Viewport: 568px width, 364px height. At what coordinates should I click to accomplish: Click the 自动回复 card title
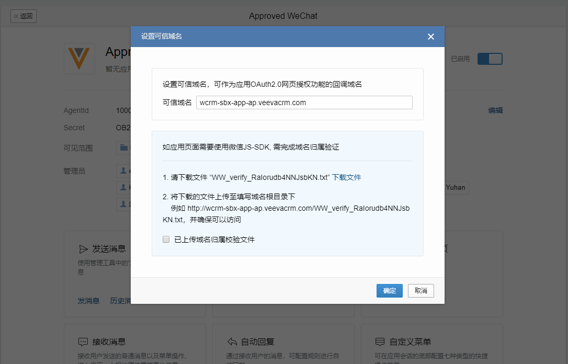(257, 342)
